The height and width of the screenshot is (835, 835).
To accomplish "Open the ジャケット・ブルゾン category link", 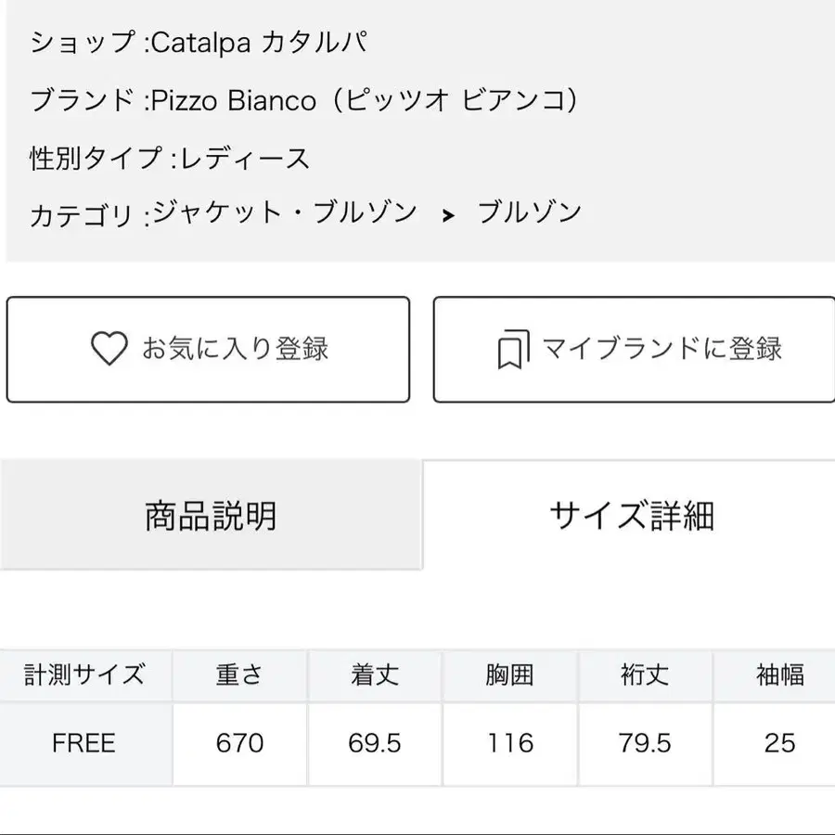I will (x=284, y=213).
